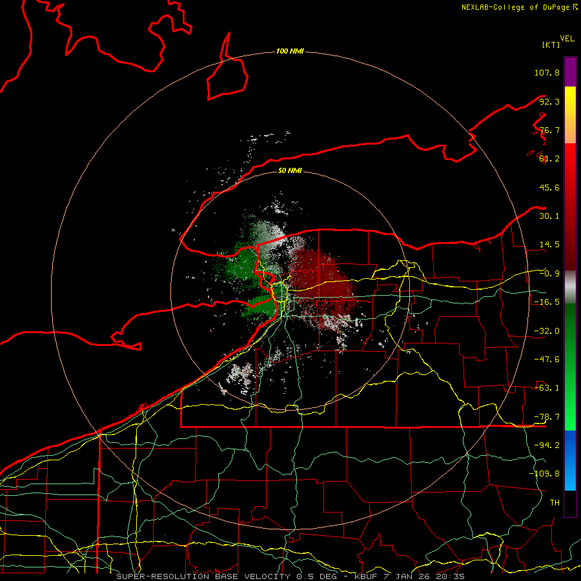Click the 76.7 velocity scale value
Viewport: 581px width, 581px height.
(x=549, y=130)
